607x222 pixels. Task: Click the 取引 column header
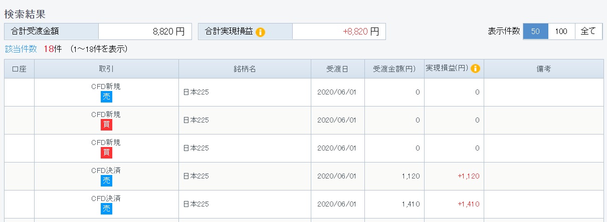(x=106, y=69)
